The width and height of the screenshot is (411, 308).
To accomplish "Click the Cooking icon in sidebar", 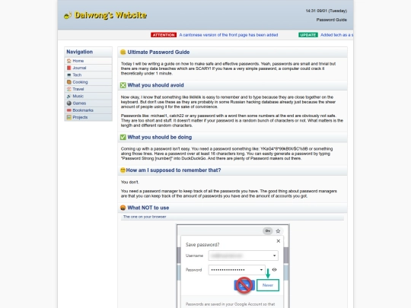I will [x=69, y=82].
